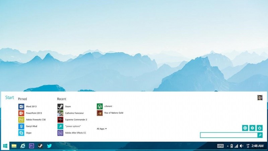Image resolution: width=268 pixels, height=151 pixels.
Task: Launch Steam icon in the Recent list
Action: 60,106
